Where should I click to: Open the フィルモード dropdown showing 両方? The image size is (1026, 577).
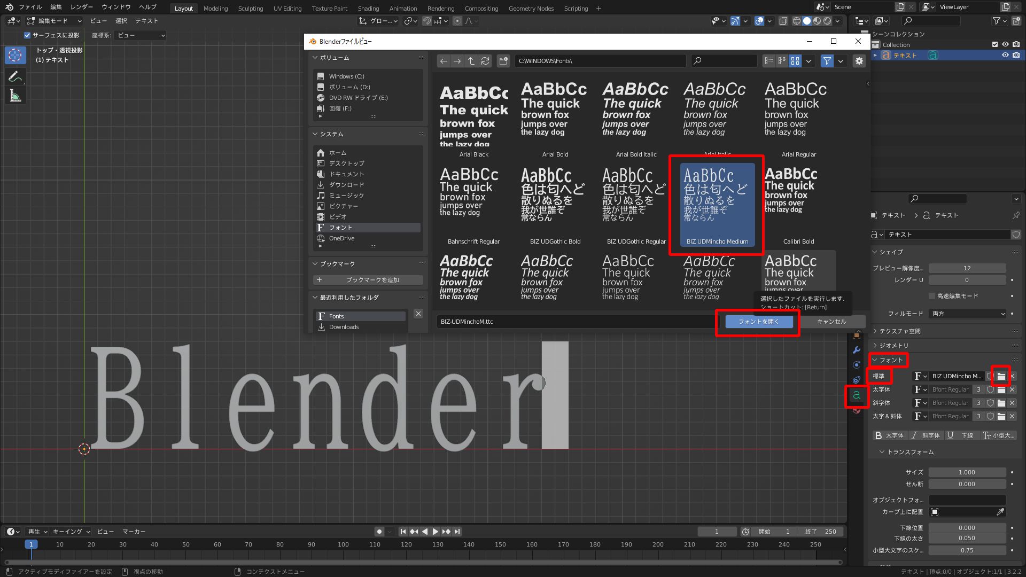pos(967,314)
